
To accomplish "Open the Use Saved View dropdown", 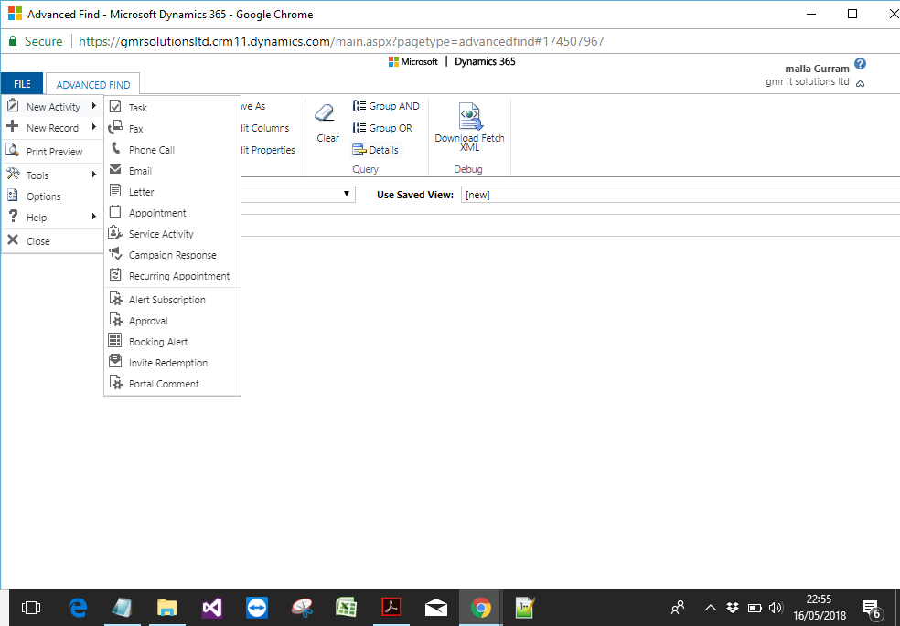I will [680, 195].
